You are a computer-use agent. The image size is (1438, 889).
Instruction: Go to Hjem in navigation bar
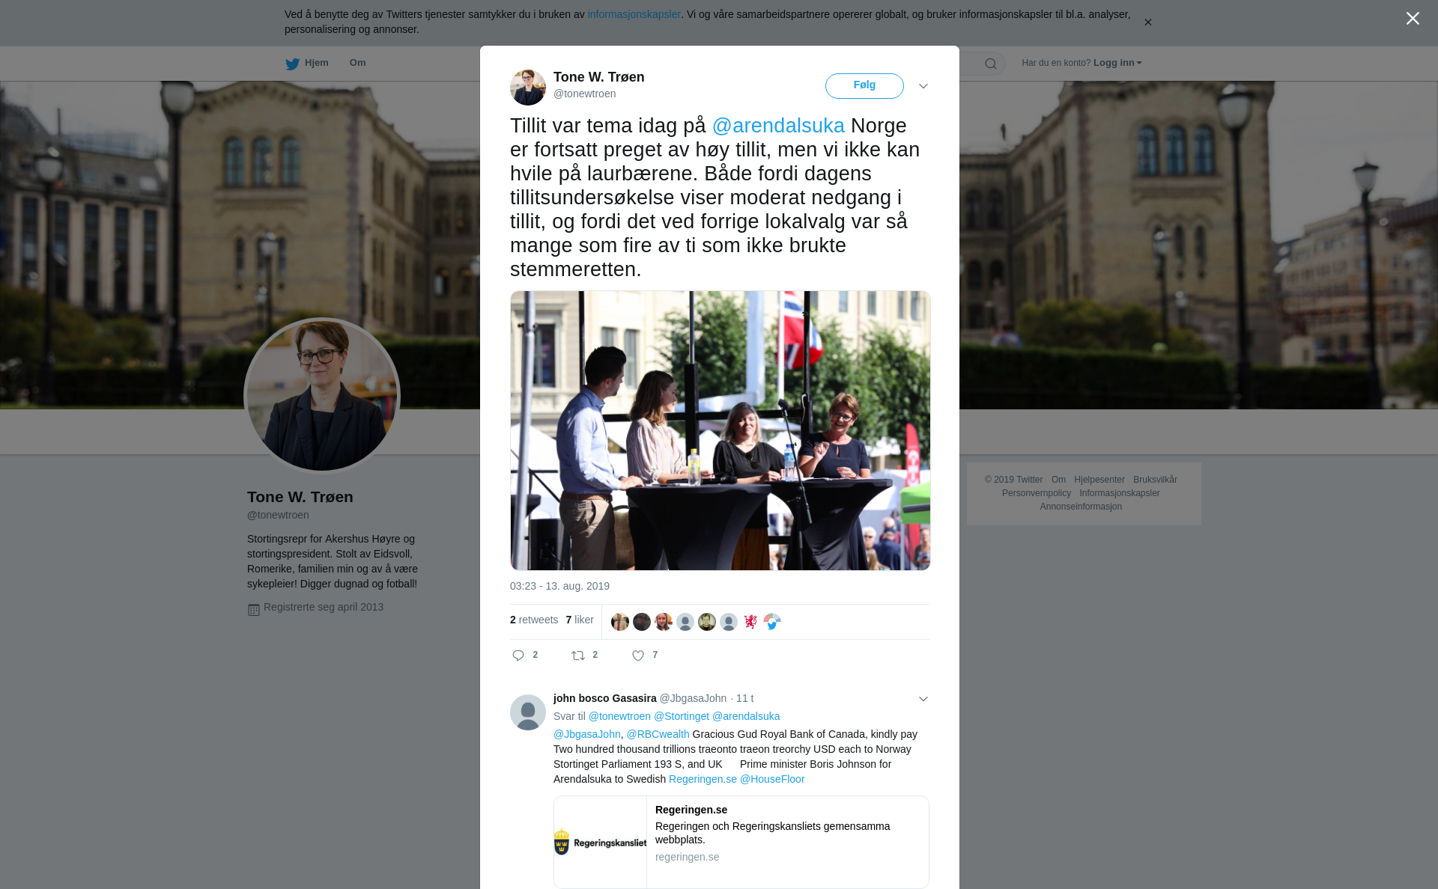[x=317, y=63]
